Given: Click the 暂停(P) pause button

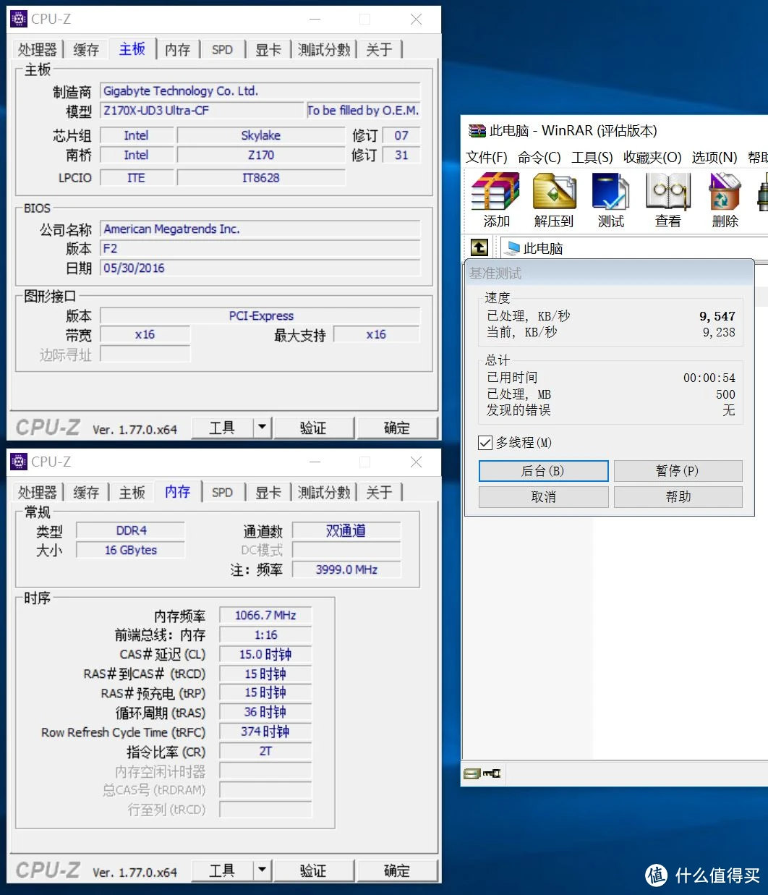Looking at the screenshot, I should pyautogui.click(x=678, y=471).
